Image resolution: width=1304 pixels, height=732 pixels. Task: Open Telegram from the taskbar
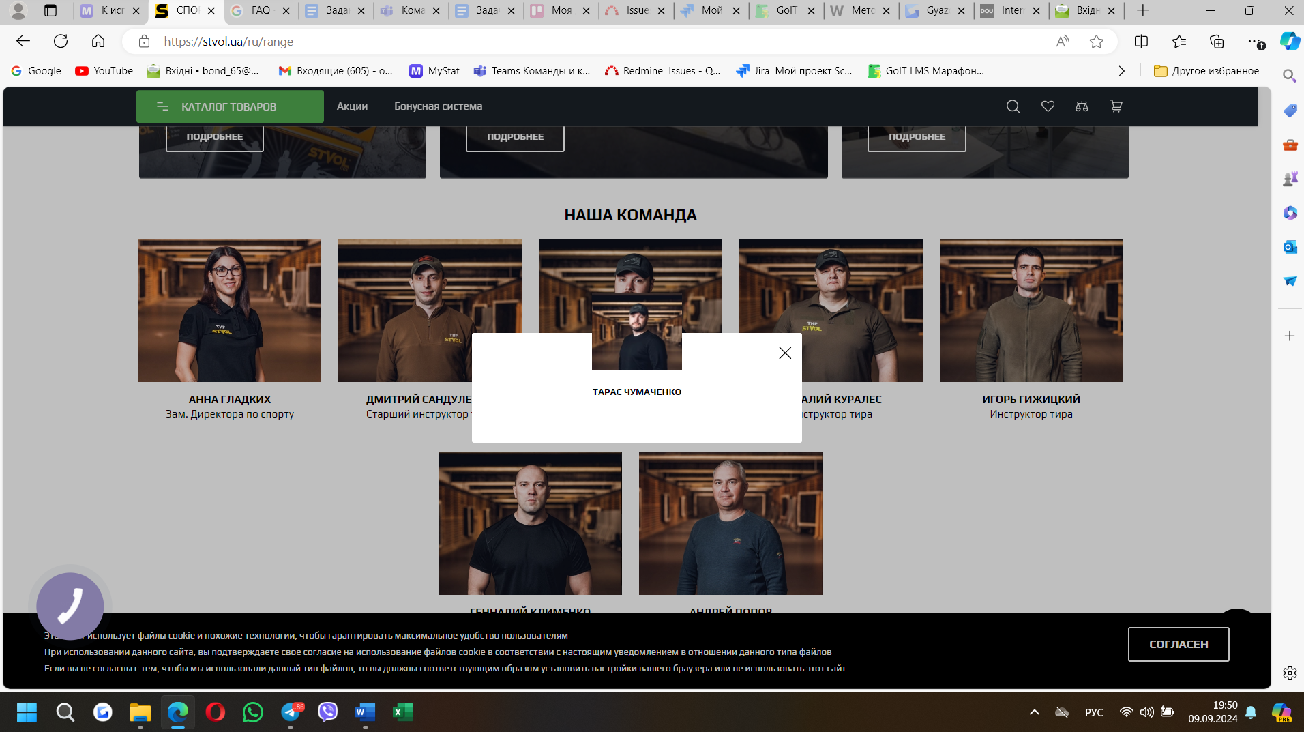(291, 712)
